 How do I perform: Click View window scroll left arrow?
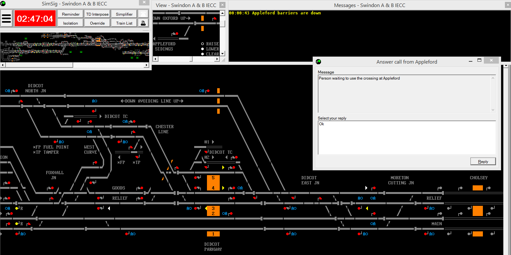pyautogui.click(x=156, y=59)
